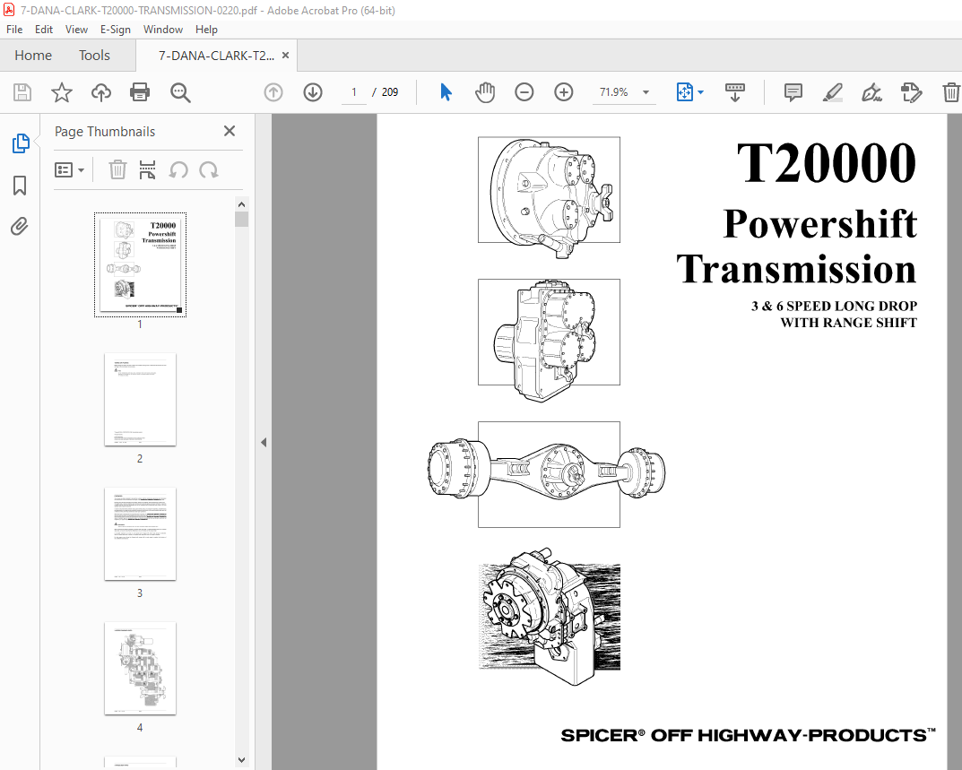Toggle scrolling mode keyboard icon

tap(735, 92)
